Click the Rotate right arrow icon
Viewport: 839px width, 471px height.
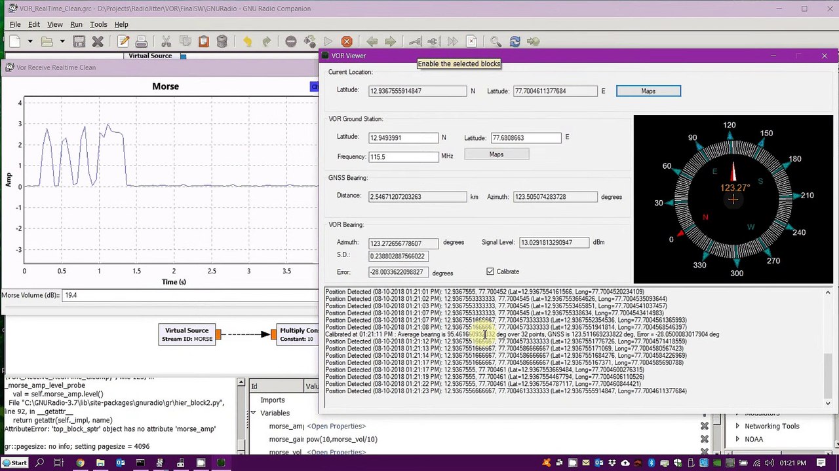390,41
